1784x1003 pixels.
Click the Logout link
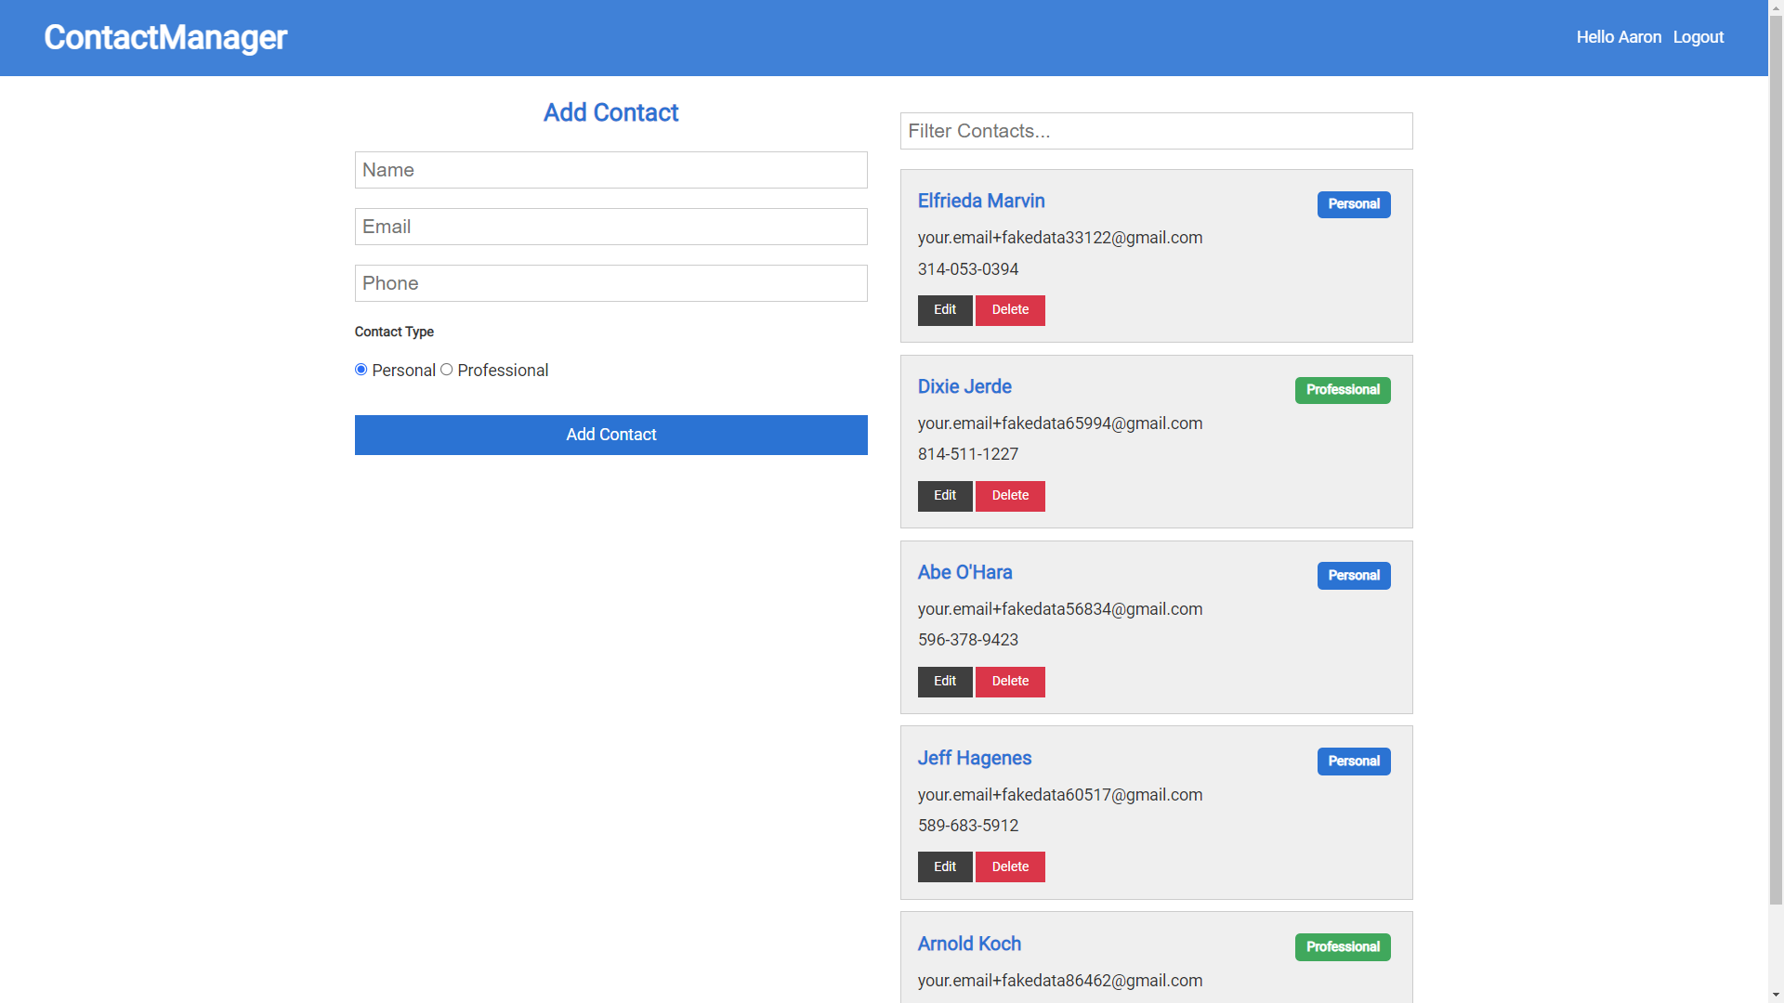coord(1698,37)
